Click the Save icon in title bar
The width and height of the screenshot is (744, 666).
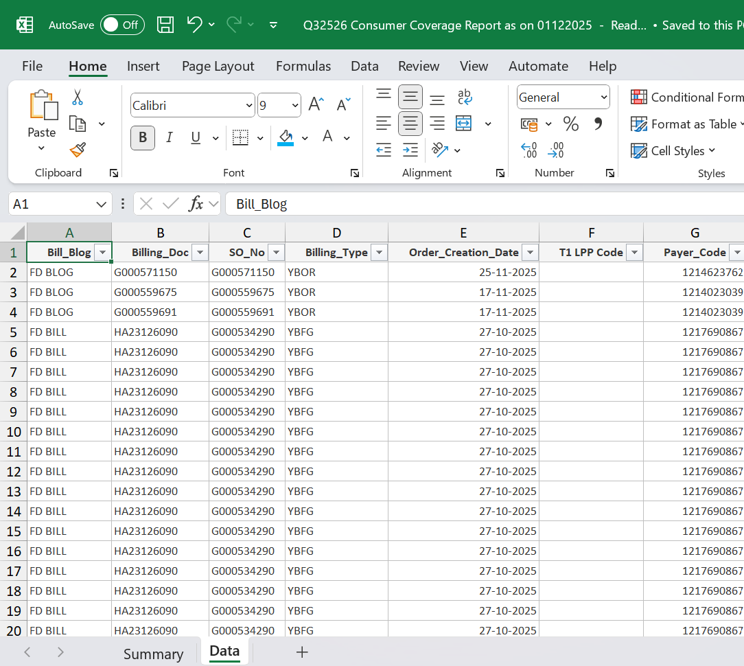pos(165,25)
